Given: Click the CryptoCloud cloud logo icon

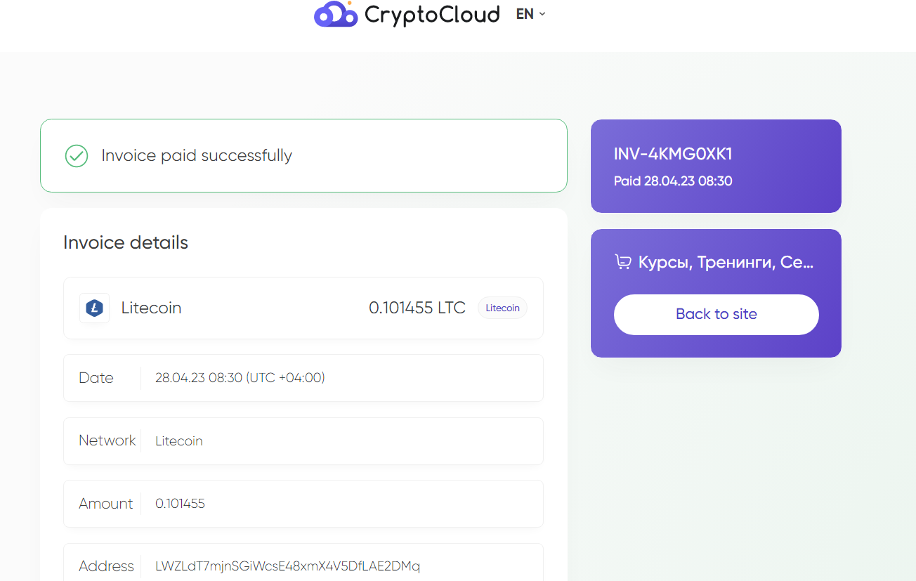Looking at the screenshot, I should coord(336,14).
